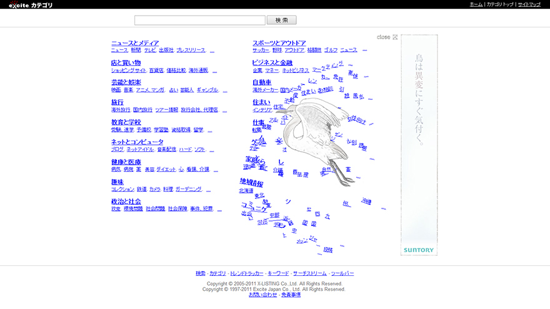Expand more under ニュースとメディア via ellipsis
The height and width of the screenshot is (309, 550).
pyautogui.click(x=212, y=51)
